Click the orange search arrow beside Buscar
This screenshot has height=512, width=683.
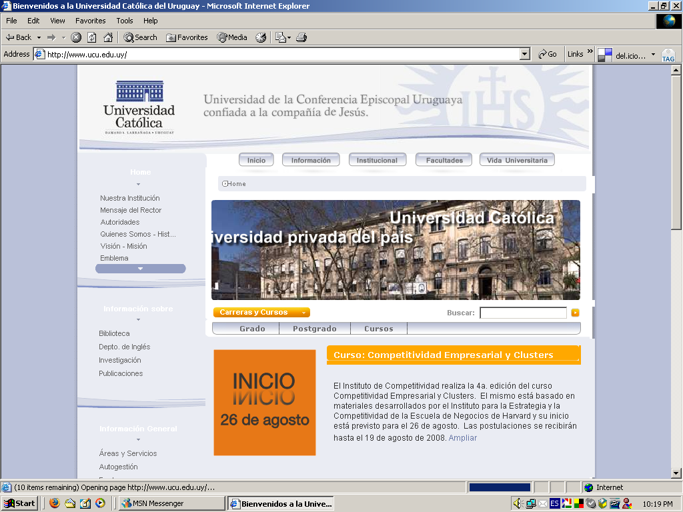click(x=575, y=313)
